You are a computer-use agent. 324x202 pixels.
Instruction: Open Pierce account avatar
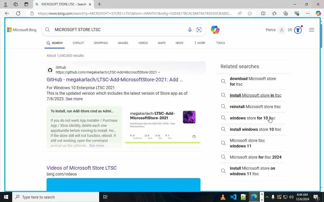pos(281,30)
